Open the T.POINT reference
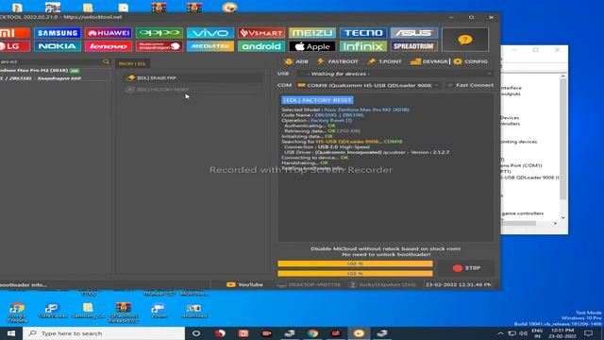604x340 pixels. click(384, 61)
